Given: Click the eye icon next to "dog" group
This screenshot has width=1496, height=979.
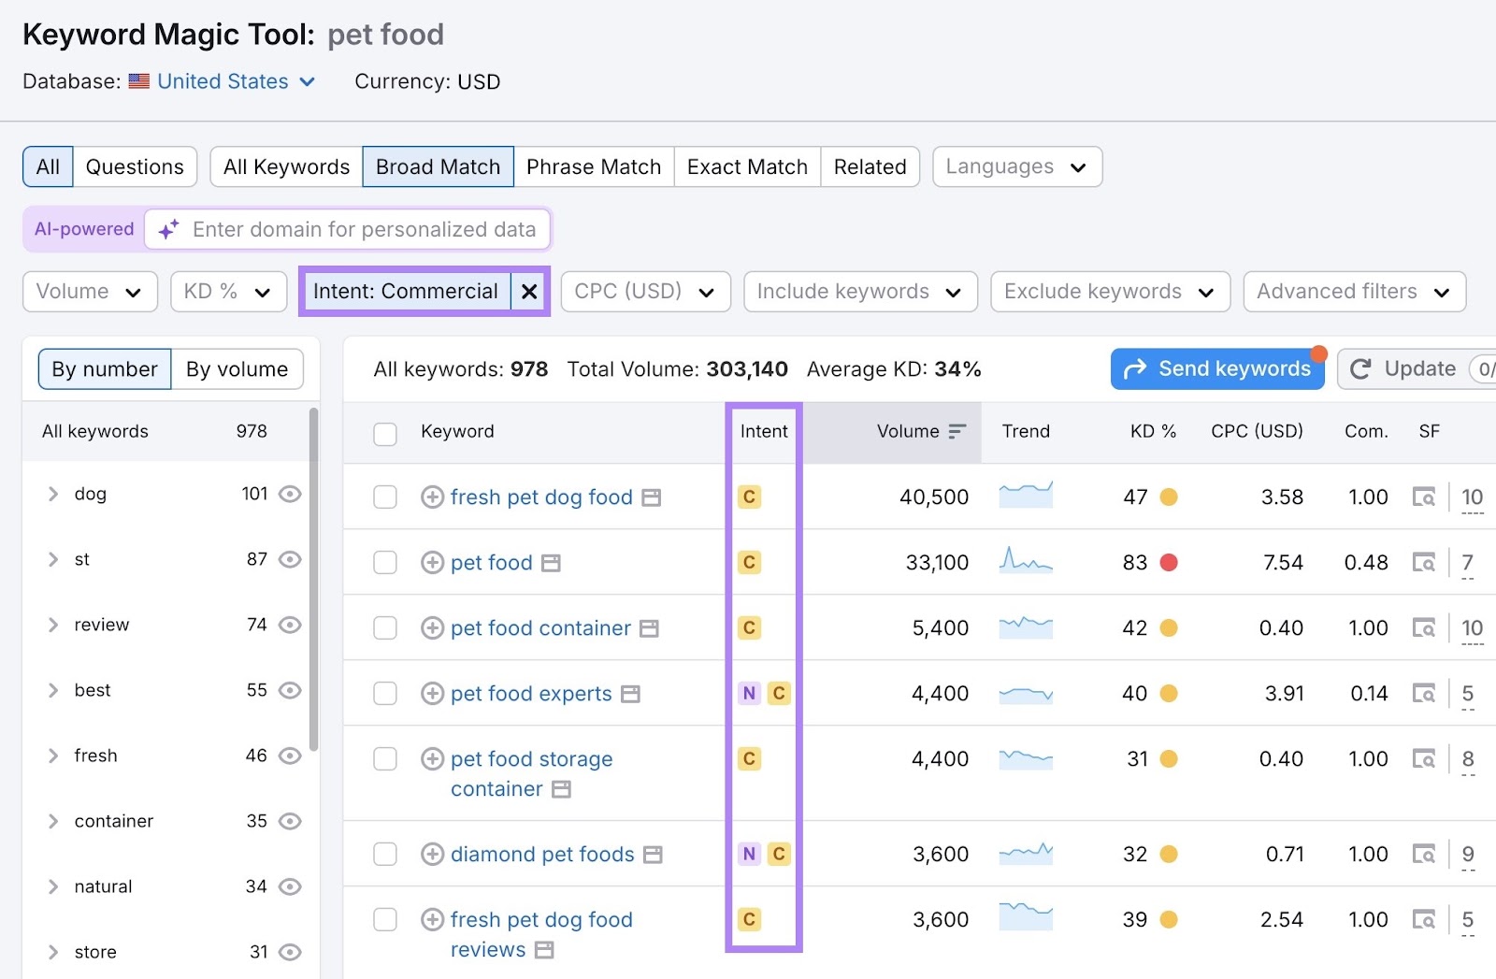Looking at the screenshot, I should (290, 494).
